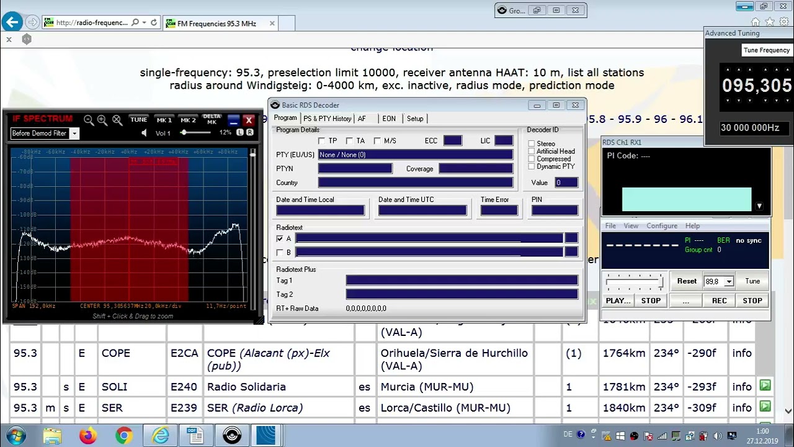This screenshot has width=794, height=447.
Task: Play audio sample for Radio Solidaria row
Action: (x=765, y=386)
